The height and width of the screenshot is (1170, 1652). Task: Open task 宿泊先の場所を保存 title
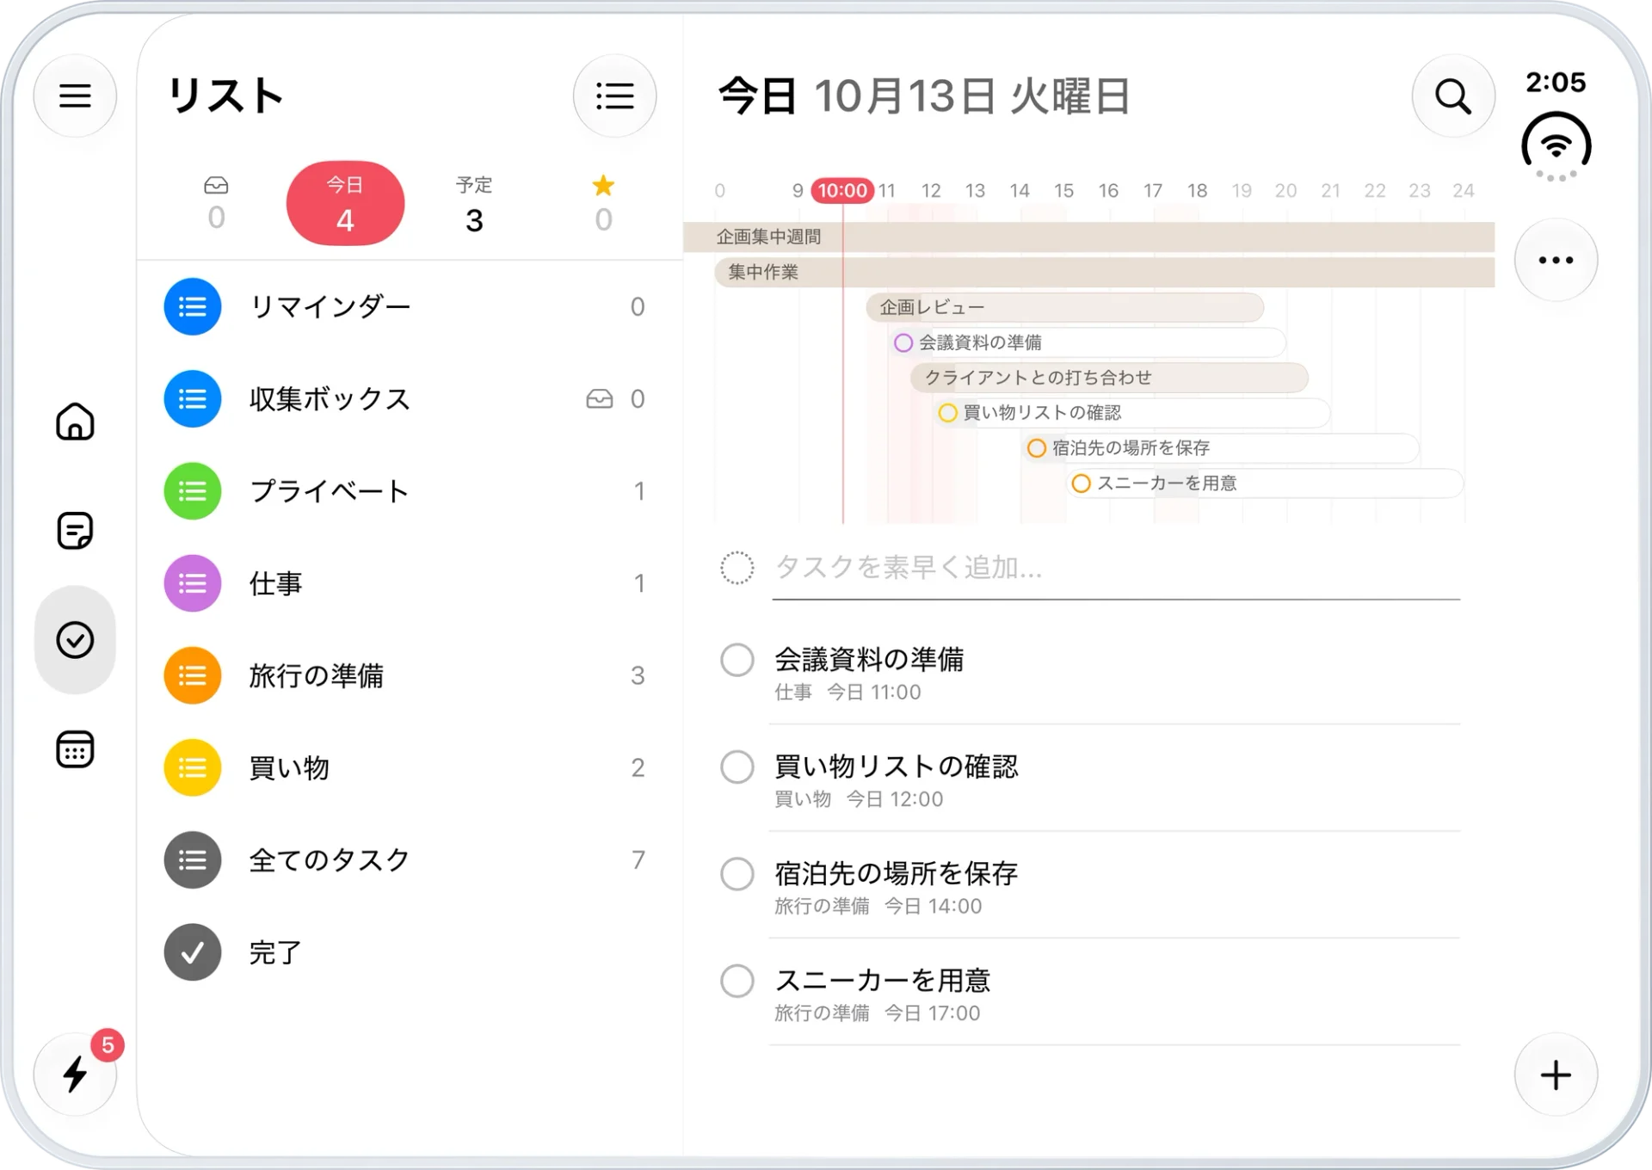[896, 872]
